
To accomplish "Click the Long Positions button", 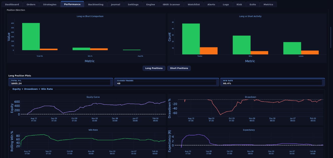I will (x=154, y=68).
